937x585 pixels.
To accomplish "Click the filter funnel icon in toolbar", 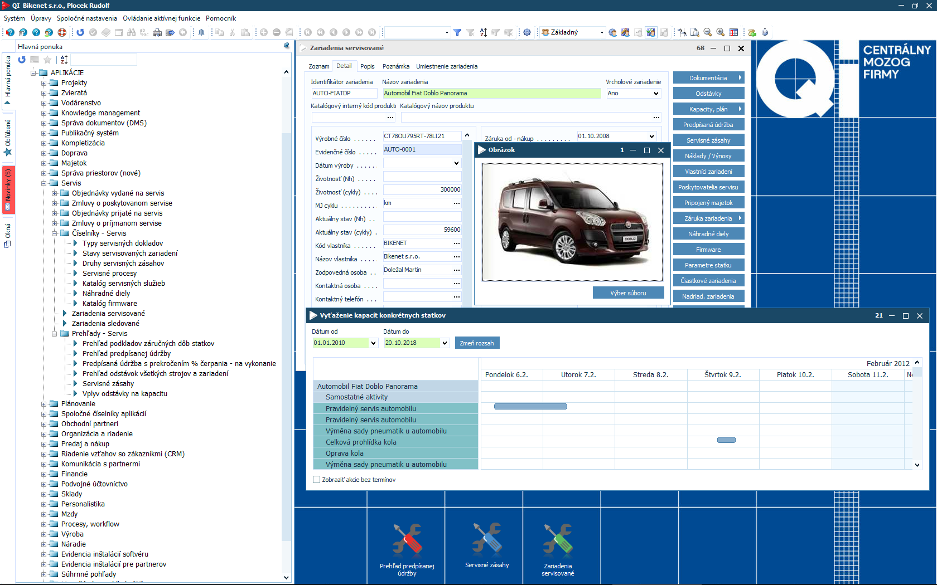I will (x=457, y=32).
